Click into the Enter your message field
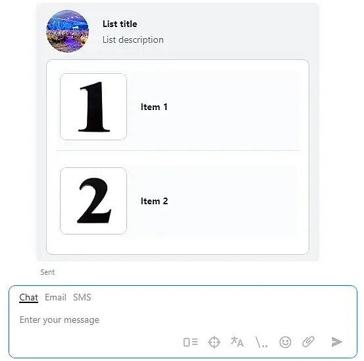This screenshot has height=361, width=364. point(183,320)
